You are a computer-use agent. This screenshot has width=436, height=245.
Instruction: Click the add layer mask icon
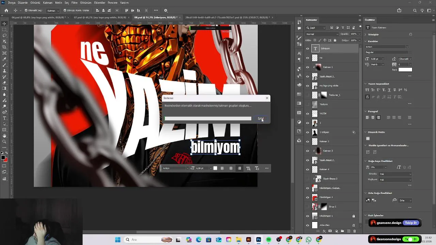pos(330,231)
